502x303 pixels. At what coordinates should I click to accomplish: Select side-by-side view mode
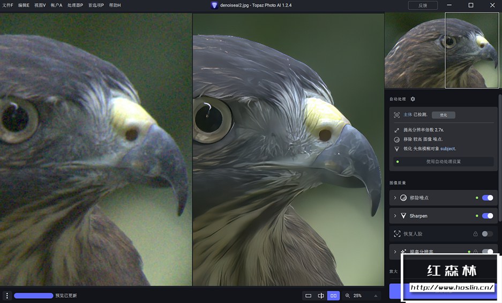point(333,296)
